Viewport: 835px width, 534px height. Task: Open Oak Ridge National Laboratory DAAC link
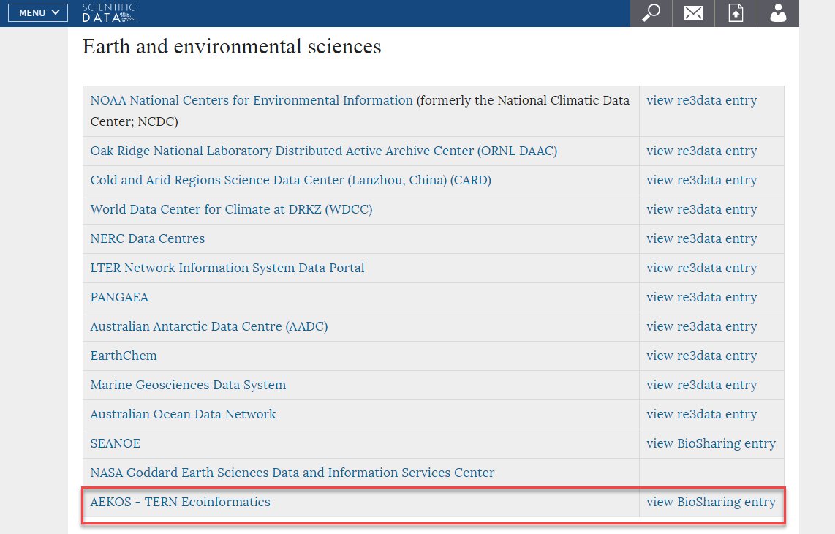(x=324, y=151)
